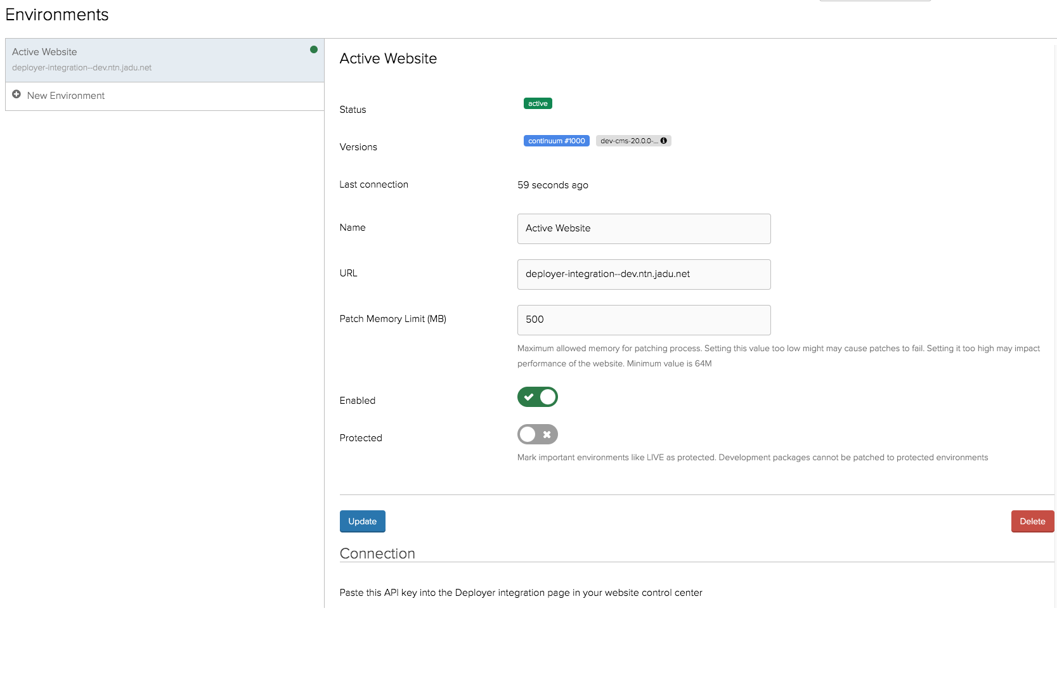Focus the Name input field

(x=644, y=229)
